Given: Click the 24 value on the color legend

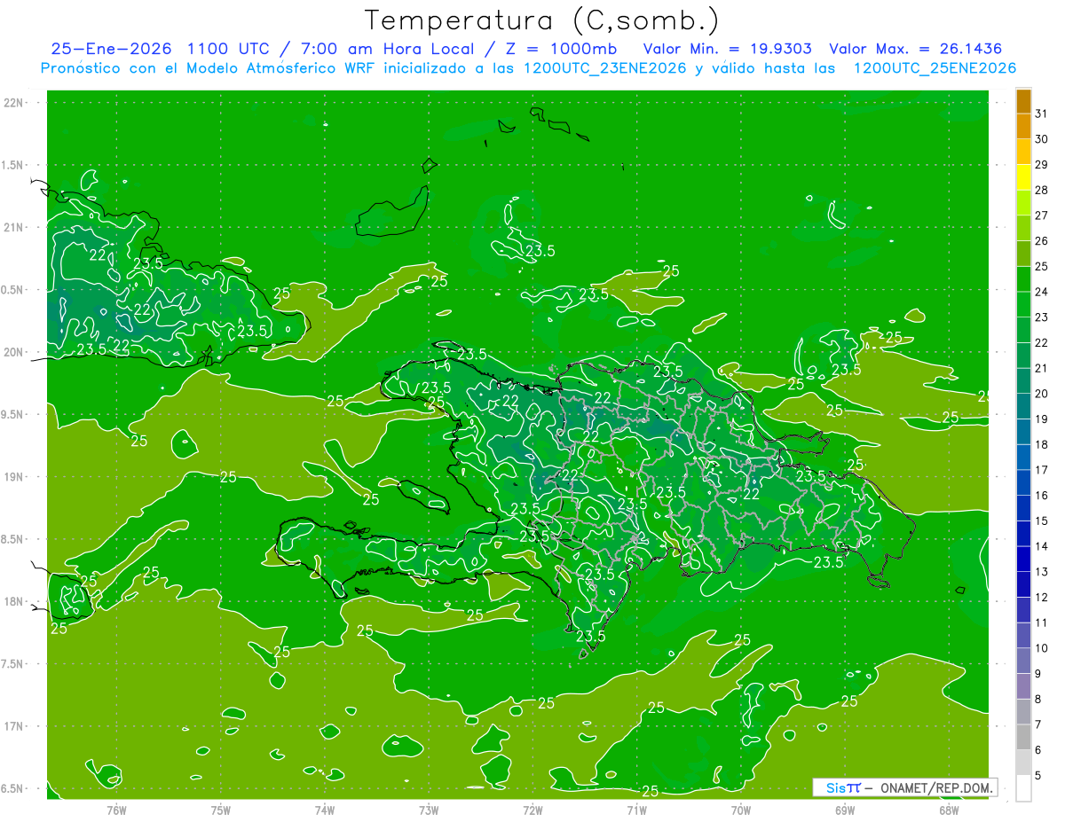Looking at the screenshot, I should click(x=1042, y=292).
